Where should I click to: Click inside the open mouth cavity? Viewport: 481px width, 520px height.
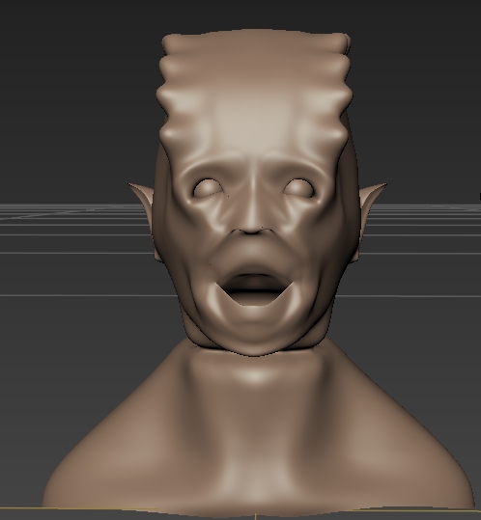pos(252,285)
